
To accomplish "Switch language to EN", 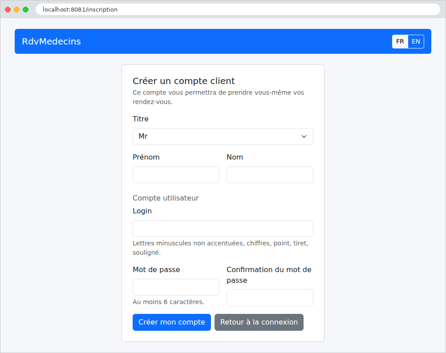I will (x=416, y=41).
